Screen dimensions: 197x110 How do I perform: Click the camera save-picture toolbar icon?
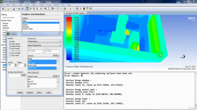pyautogui.click(x=19, y=9)
